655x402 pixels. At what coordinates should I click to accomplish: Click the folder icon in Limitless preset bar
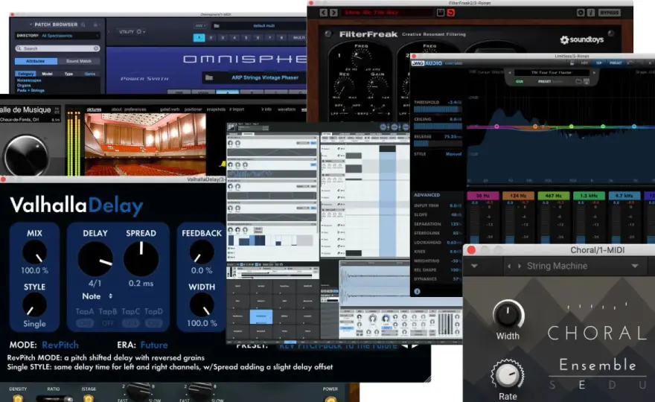579,81
